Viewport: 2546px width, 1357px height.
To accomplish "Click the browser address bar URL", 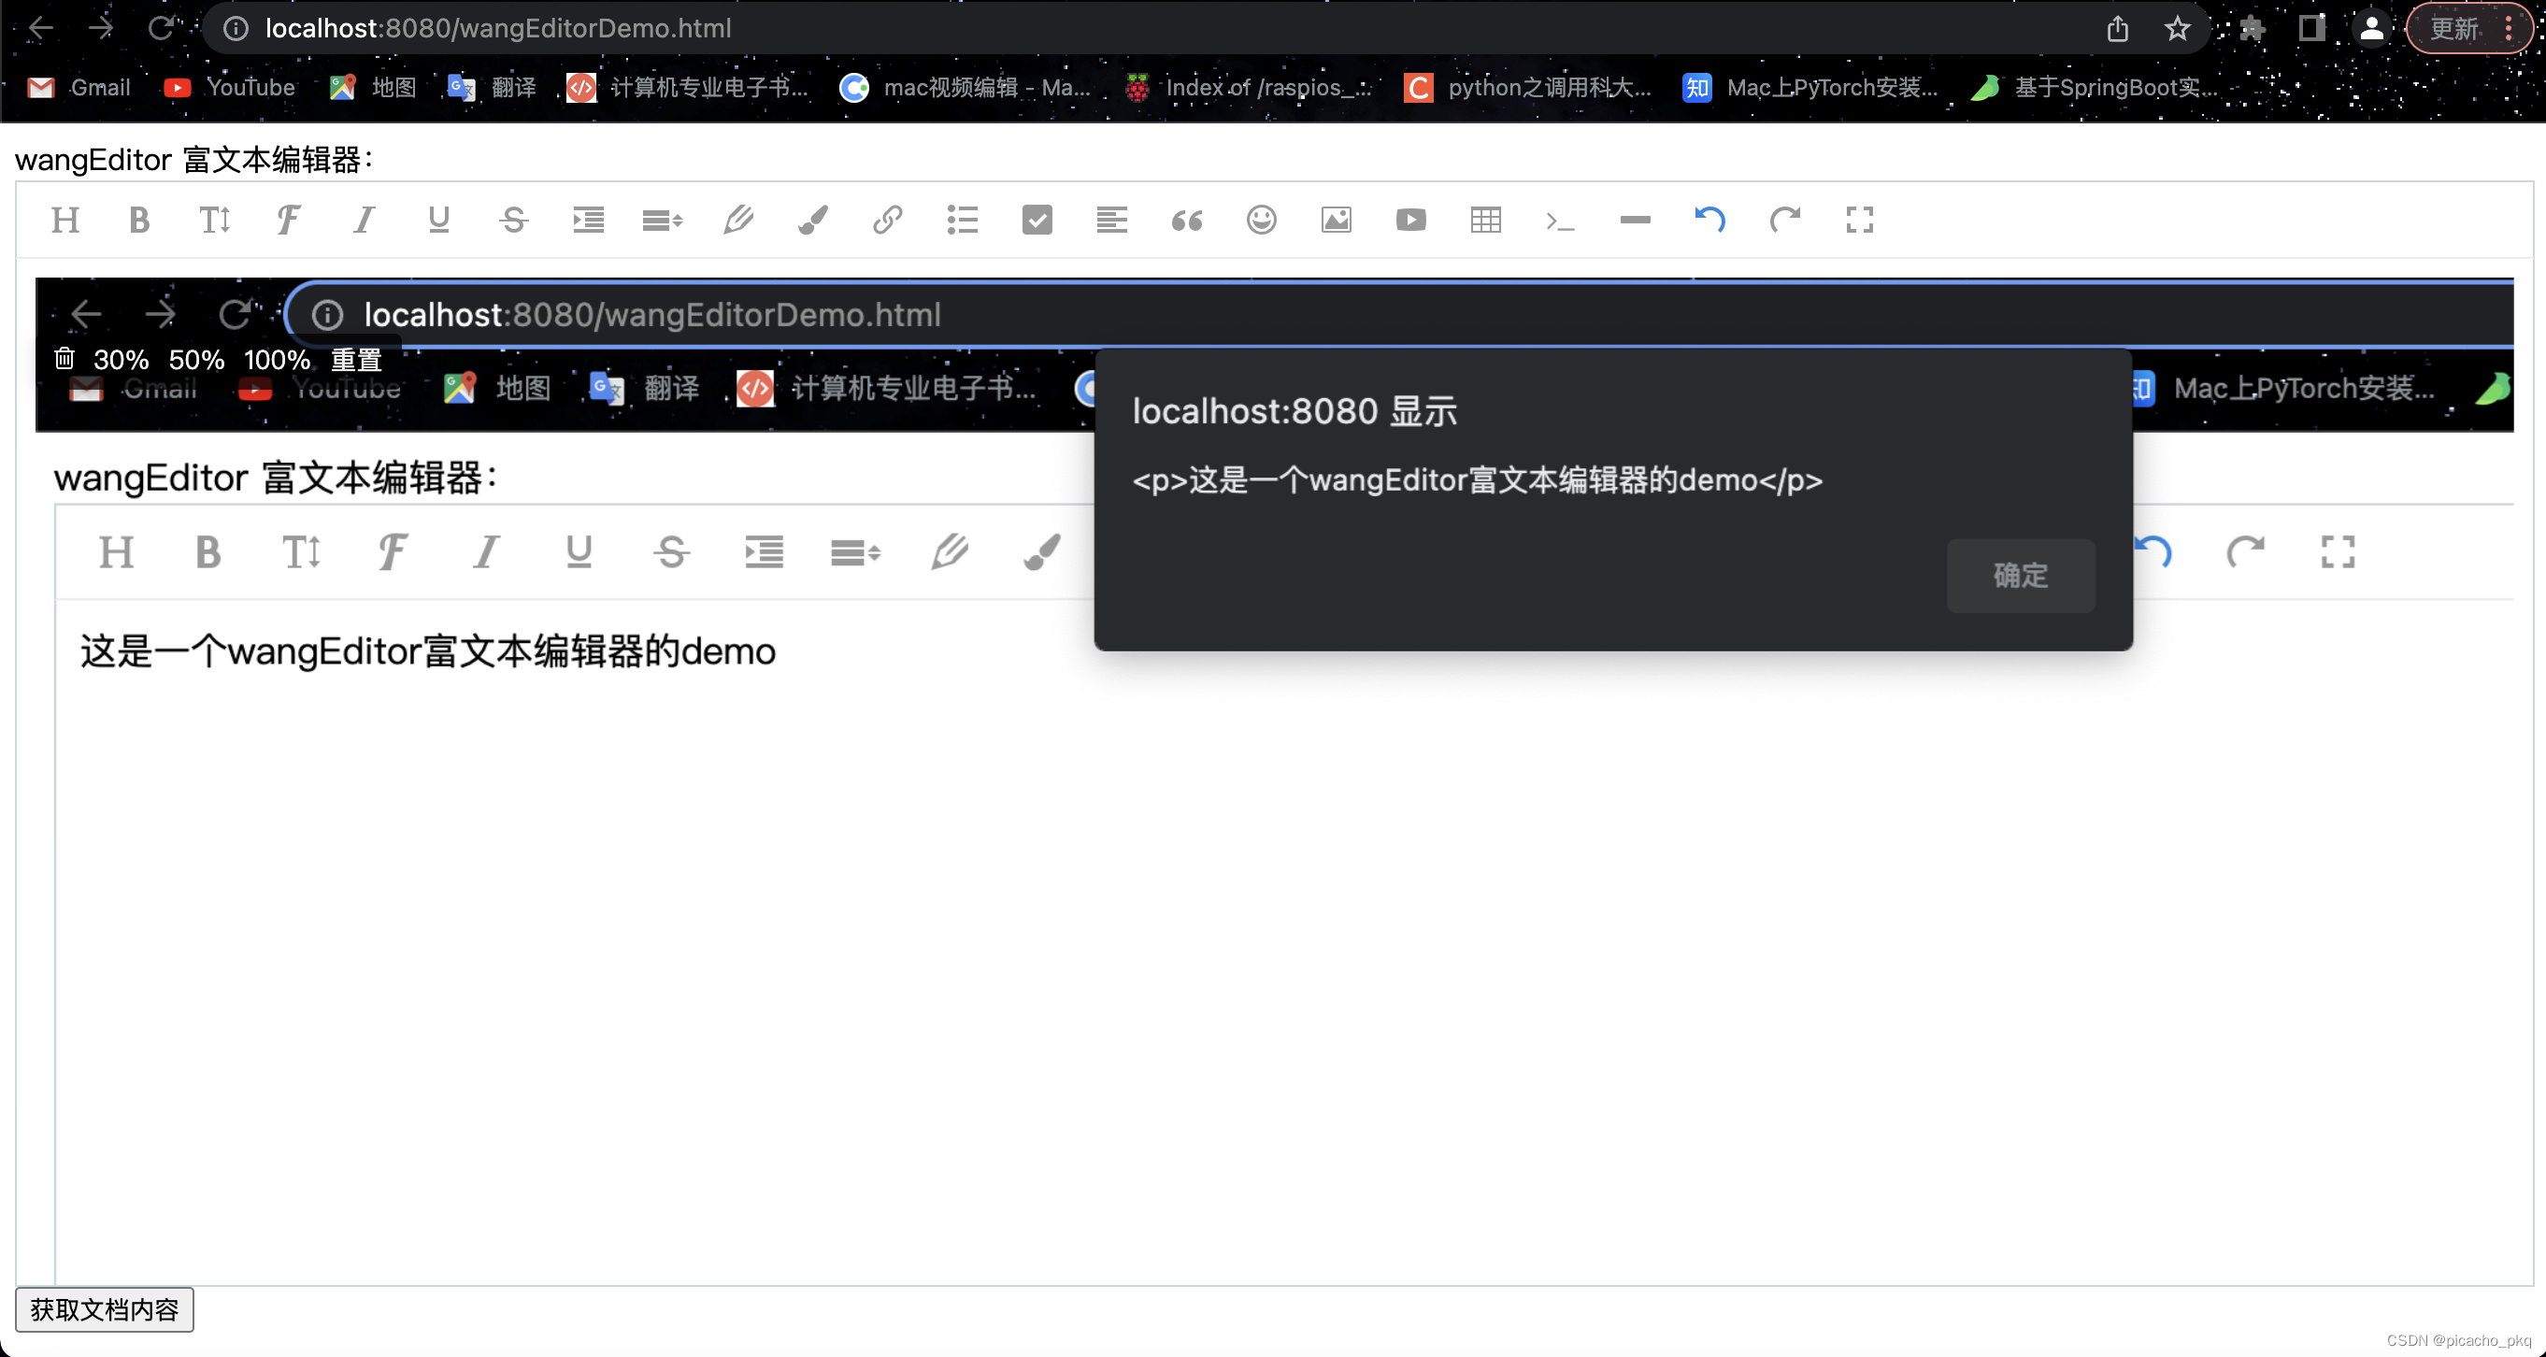I will tap(498, 29).
